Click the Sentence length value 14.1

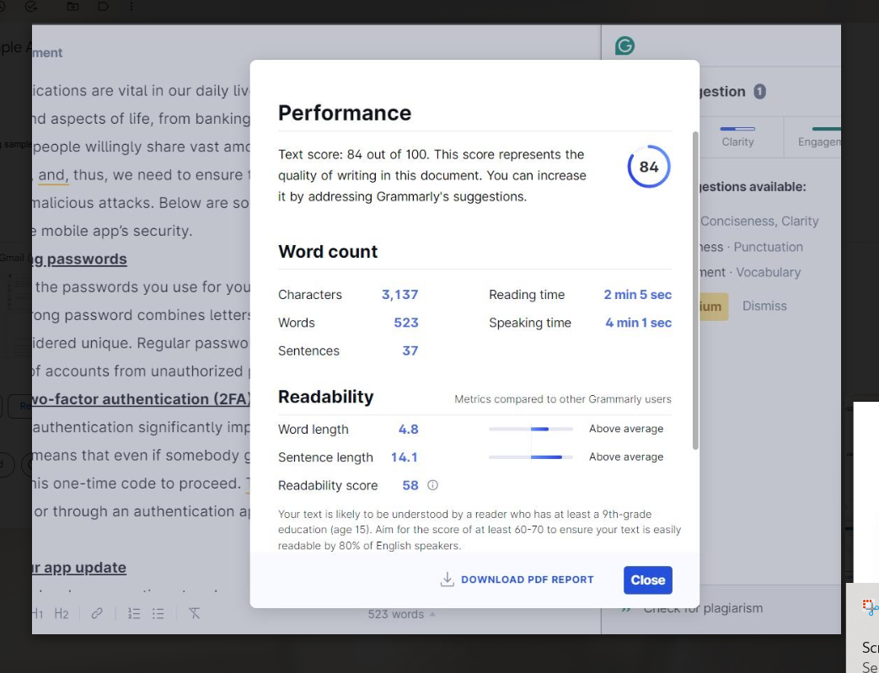pos(405,457)
